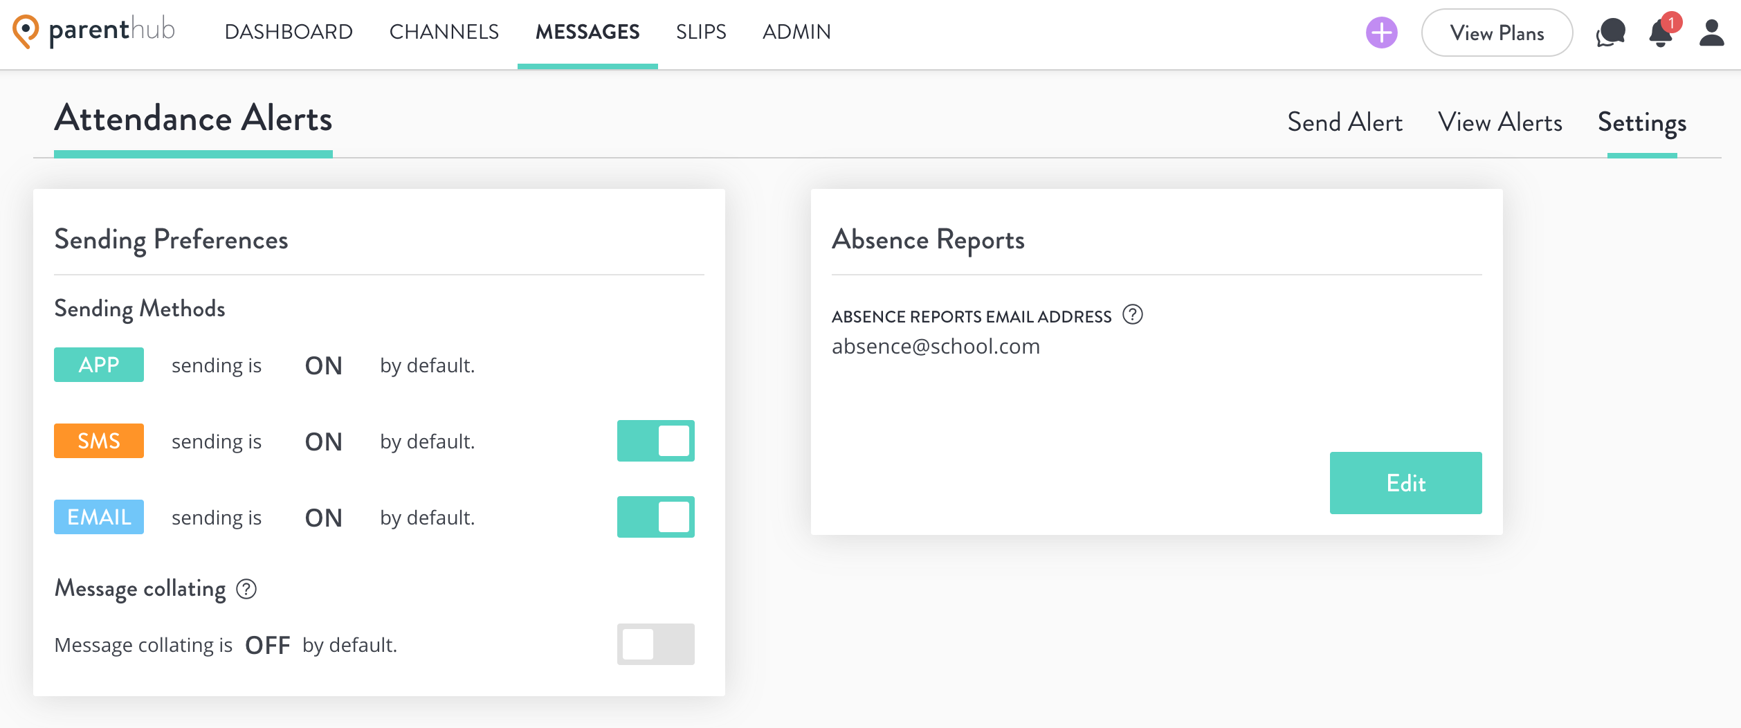Click the Attendance Alerts heading
Viewport: 1741px width, 728px height.
pos(193,118)
